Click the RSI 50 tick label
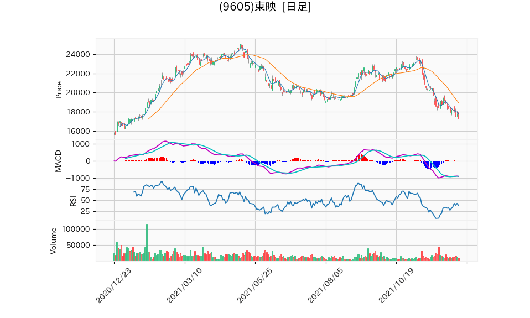530x318 pixels. 85,200
